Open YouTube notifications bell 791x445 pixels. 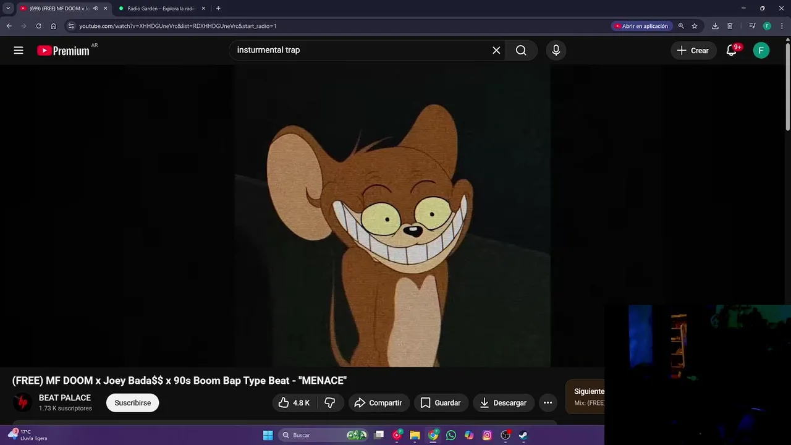(732, 51)
